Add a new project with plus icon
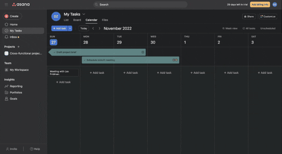The width and height of the screenshot is (282, 154). tap(18, 47)
